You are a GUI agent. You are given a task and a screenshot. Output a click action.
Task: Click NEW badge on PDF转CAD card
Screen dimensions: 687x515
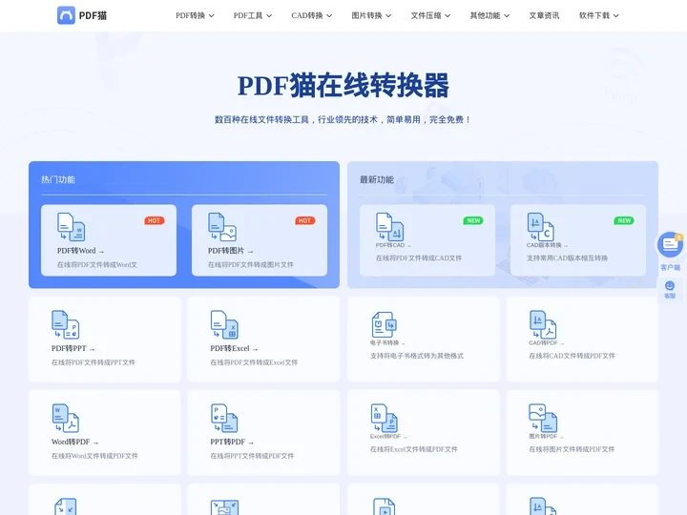coord(473,220)
